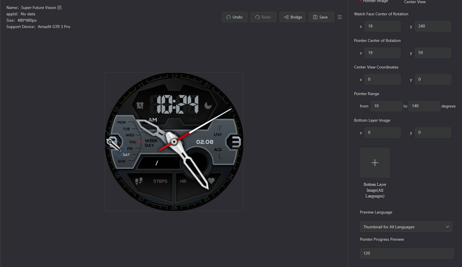
Task: Edit Watch Face Center of Rotation x field
Action: point(382,26)
